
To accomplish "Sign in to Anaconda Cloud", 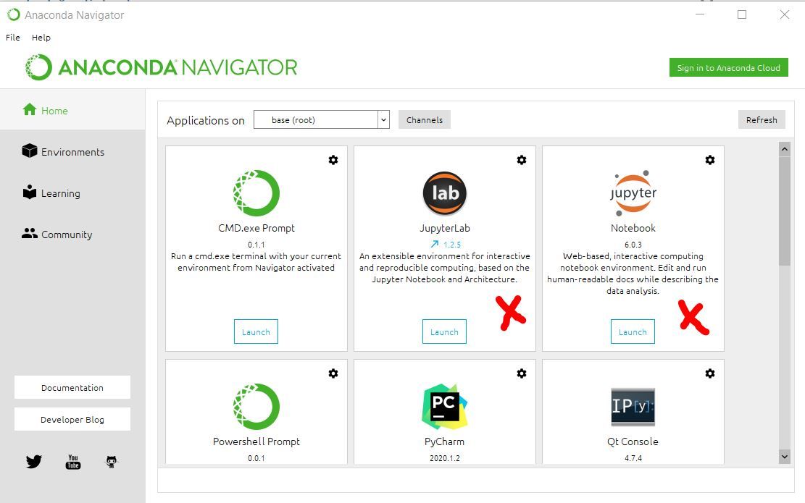I will coord(728,68).
